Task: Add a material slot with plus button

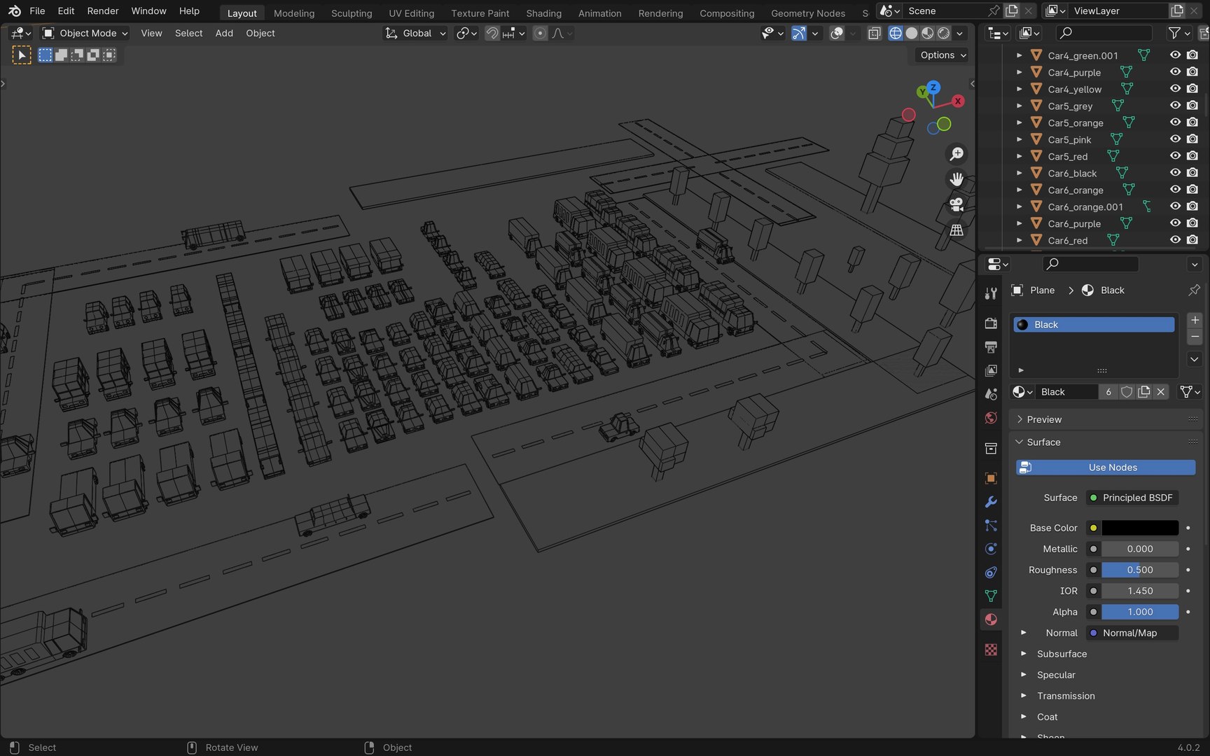Action: click(x=1195, y=321)
